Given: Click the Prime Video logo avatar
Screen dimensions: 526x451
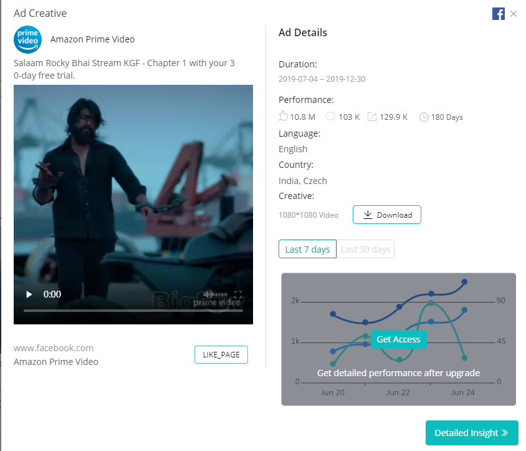Looking at the screenshot, I should click(28, 40).
